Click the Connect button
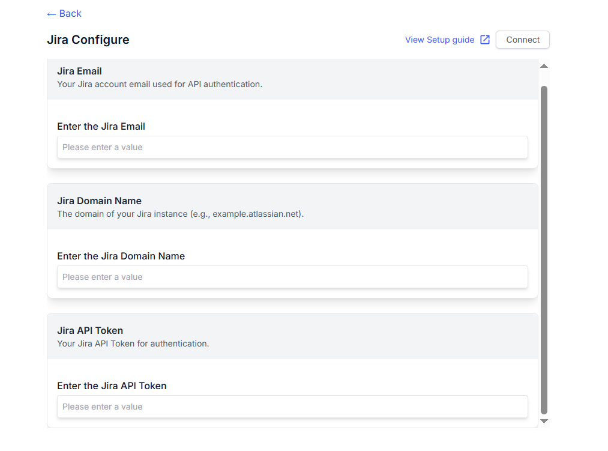608x451 pixels. click(x=522, y=40)
